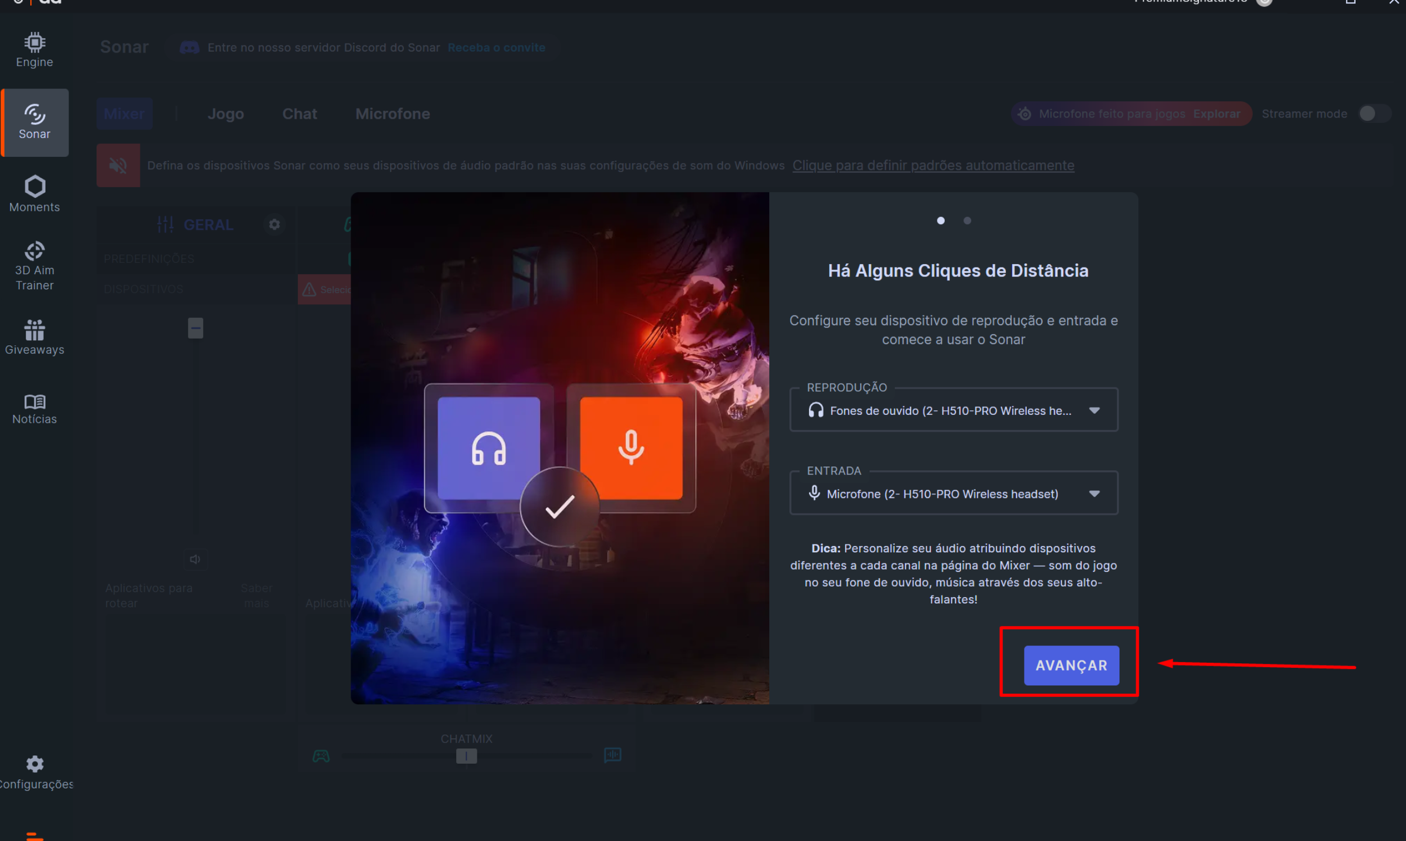The height and width of the screenshot is (841, 1406).
Task: Switch to the Jogo tab
Action: tap(226, 114)
